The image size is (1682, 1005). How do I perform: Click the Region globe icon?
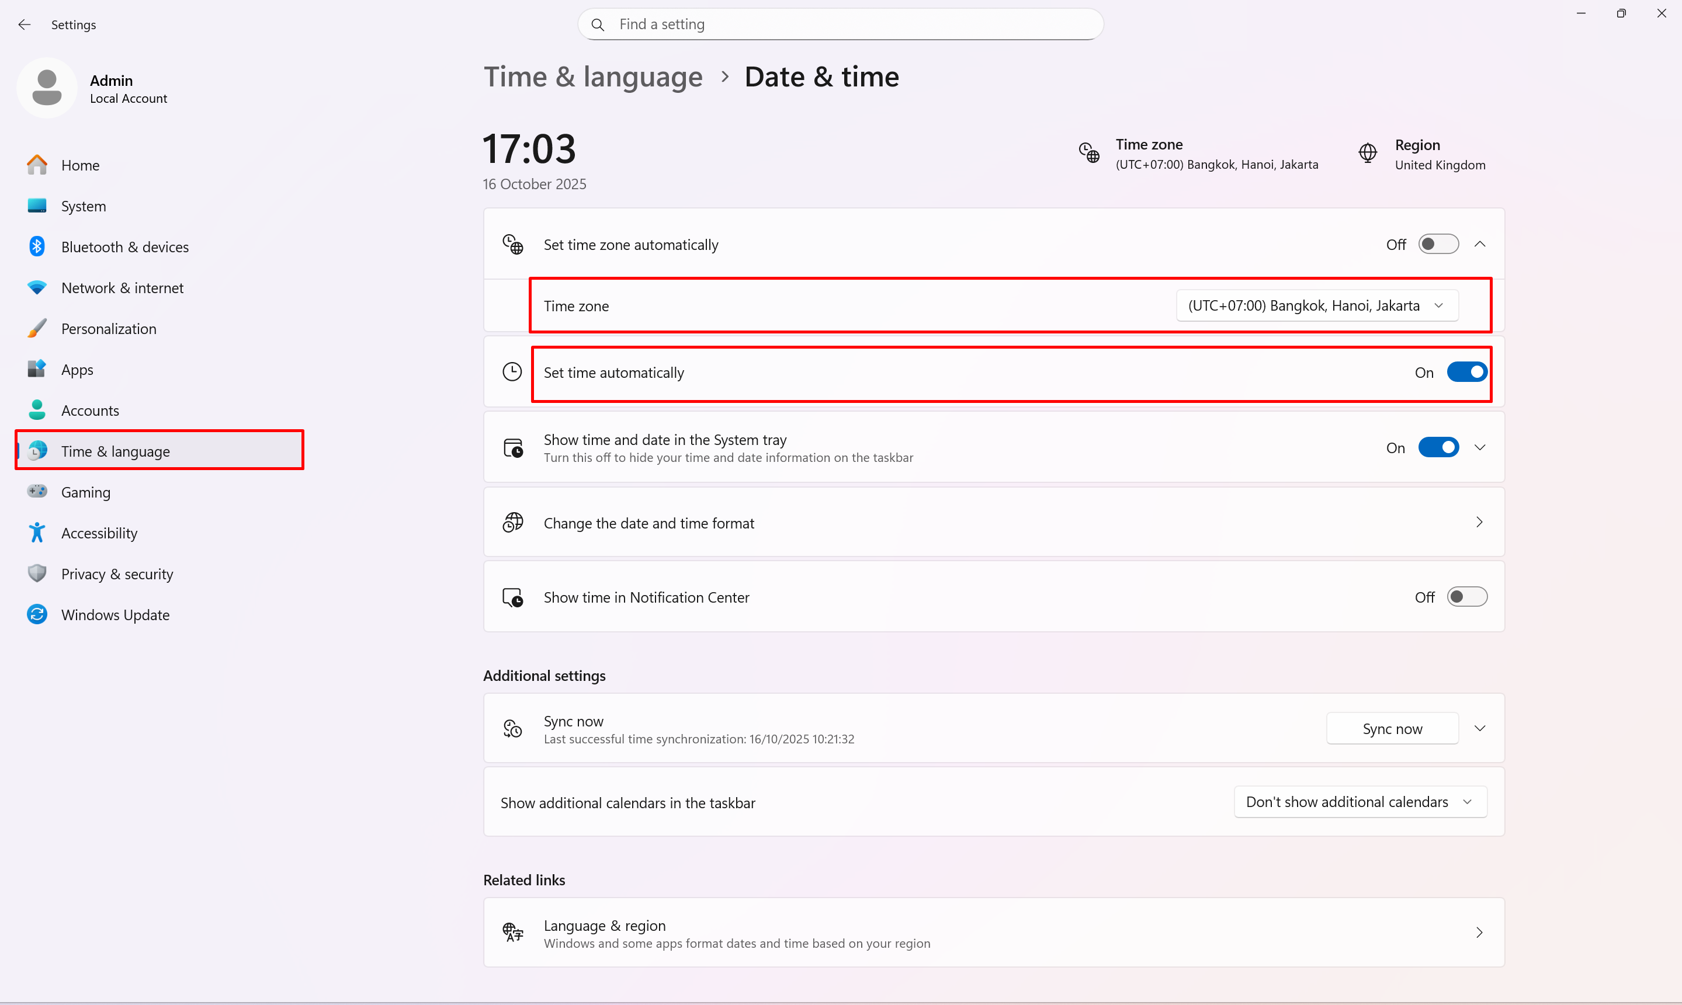(x=1368, y=154)
